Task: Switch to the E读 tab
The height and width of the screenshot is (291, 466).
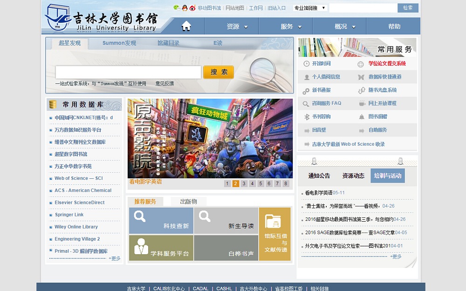Action: pyautogui.click(x=218, y=43)
